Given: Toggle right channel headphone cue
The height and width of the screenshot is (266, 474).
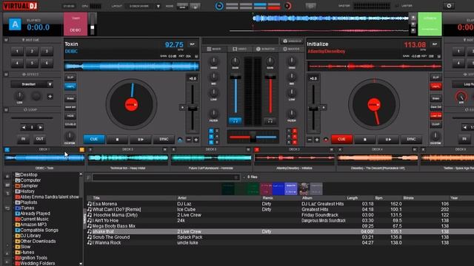Looking at the screenshot, I should (x=270, y=121).
